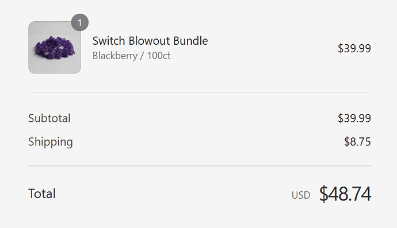
Task: Click the Switch Blowout Bundle product thumbnail
Action: coord(55,47)
